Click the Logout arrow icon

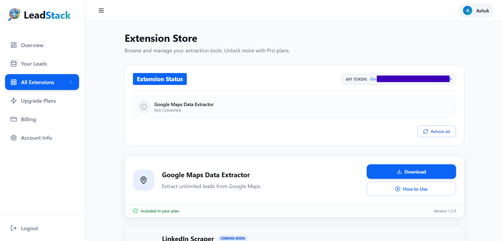click(13, 228)
